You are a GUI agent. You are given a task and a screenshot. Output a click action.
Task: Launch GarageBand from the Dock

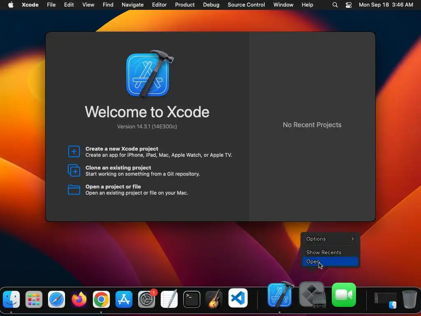click(214, 299)
